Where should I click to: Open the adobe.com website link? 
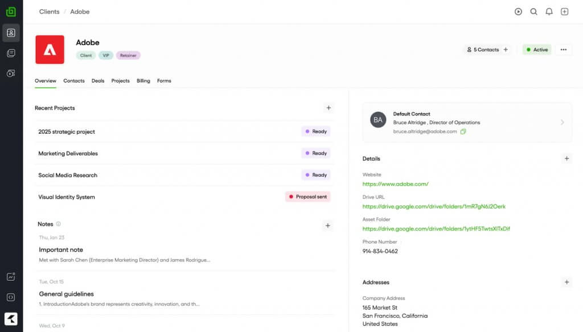click(395, 185)
